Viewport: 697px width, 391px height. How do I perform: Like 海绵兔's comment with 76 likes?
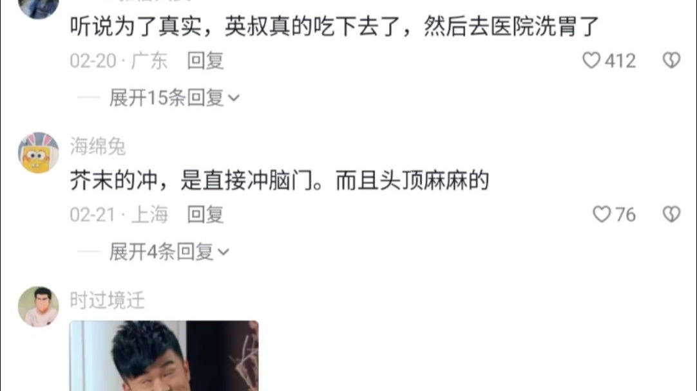tap(602, 214)
